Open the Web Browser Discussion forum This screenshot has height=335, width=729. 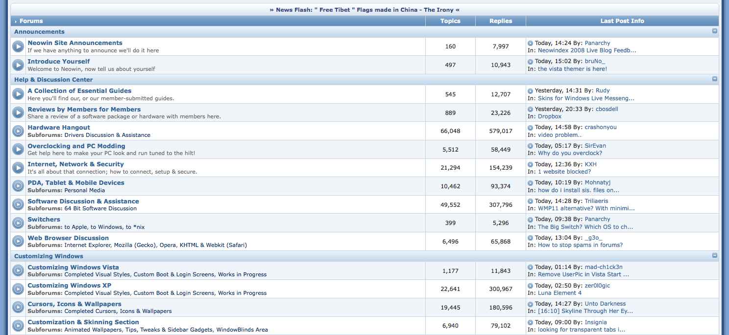click(61, 238)
